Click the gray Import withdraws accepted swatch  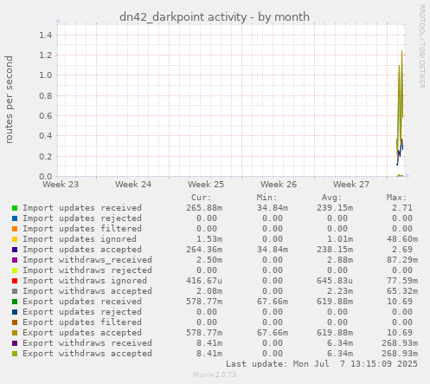[15, 291]
